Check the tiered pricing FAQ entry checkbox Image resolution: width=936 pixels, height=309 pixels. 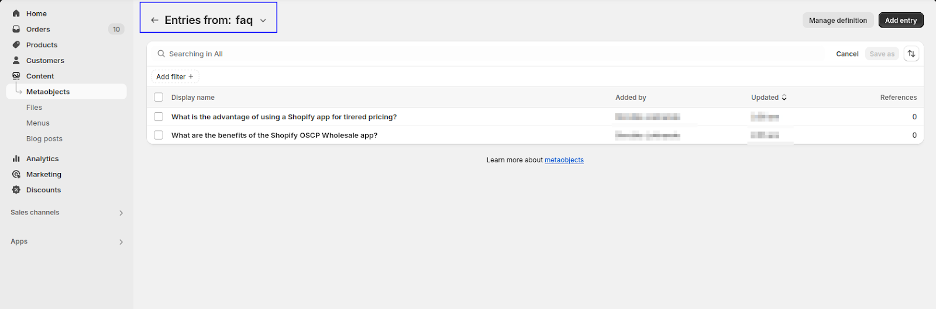[159, 117]
